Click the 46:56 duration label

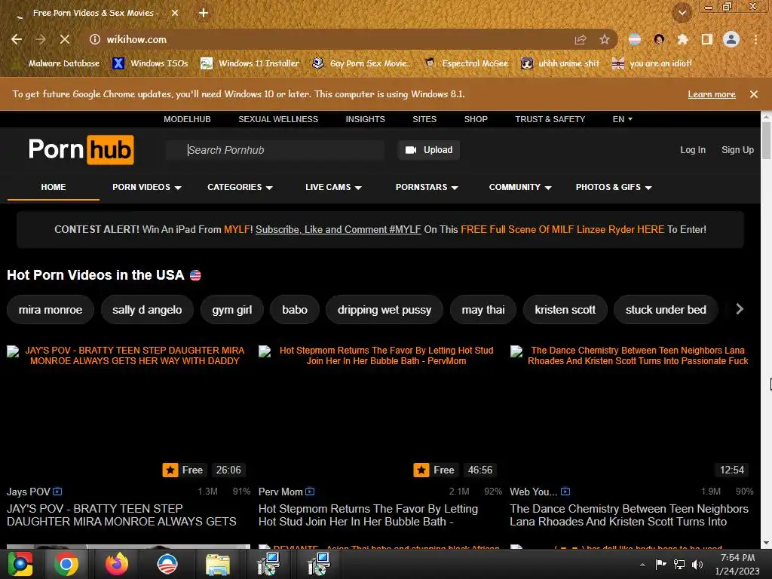480,470
